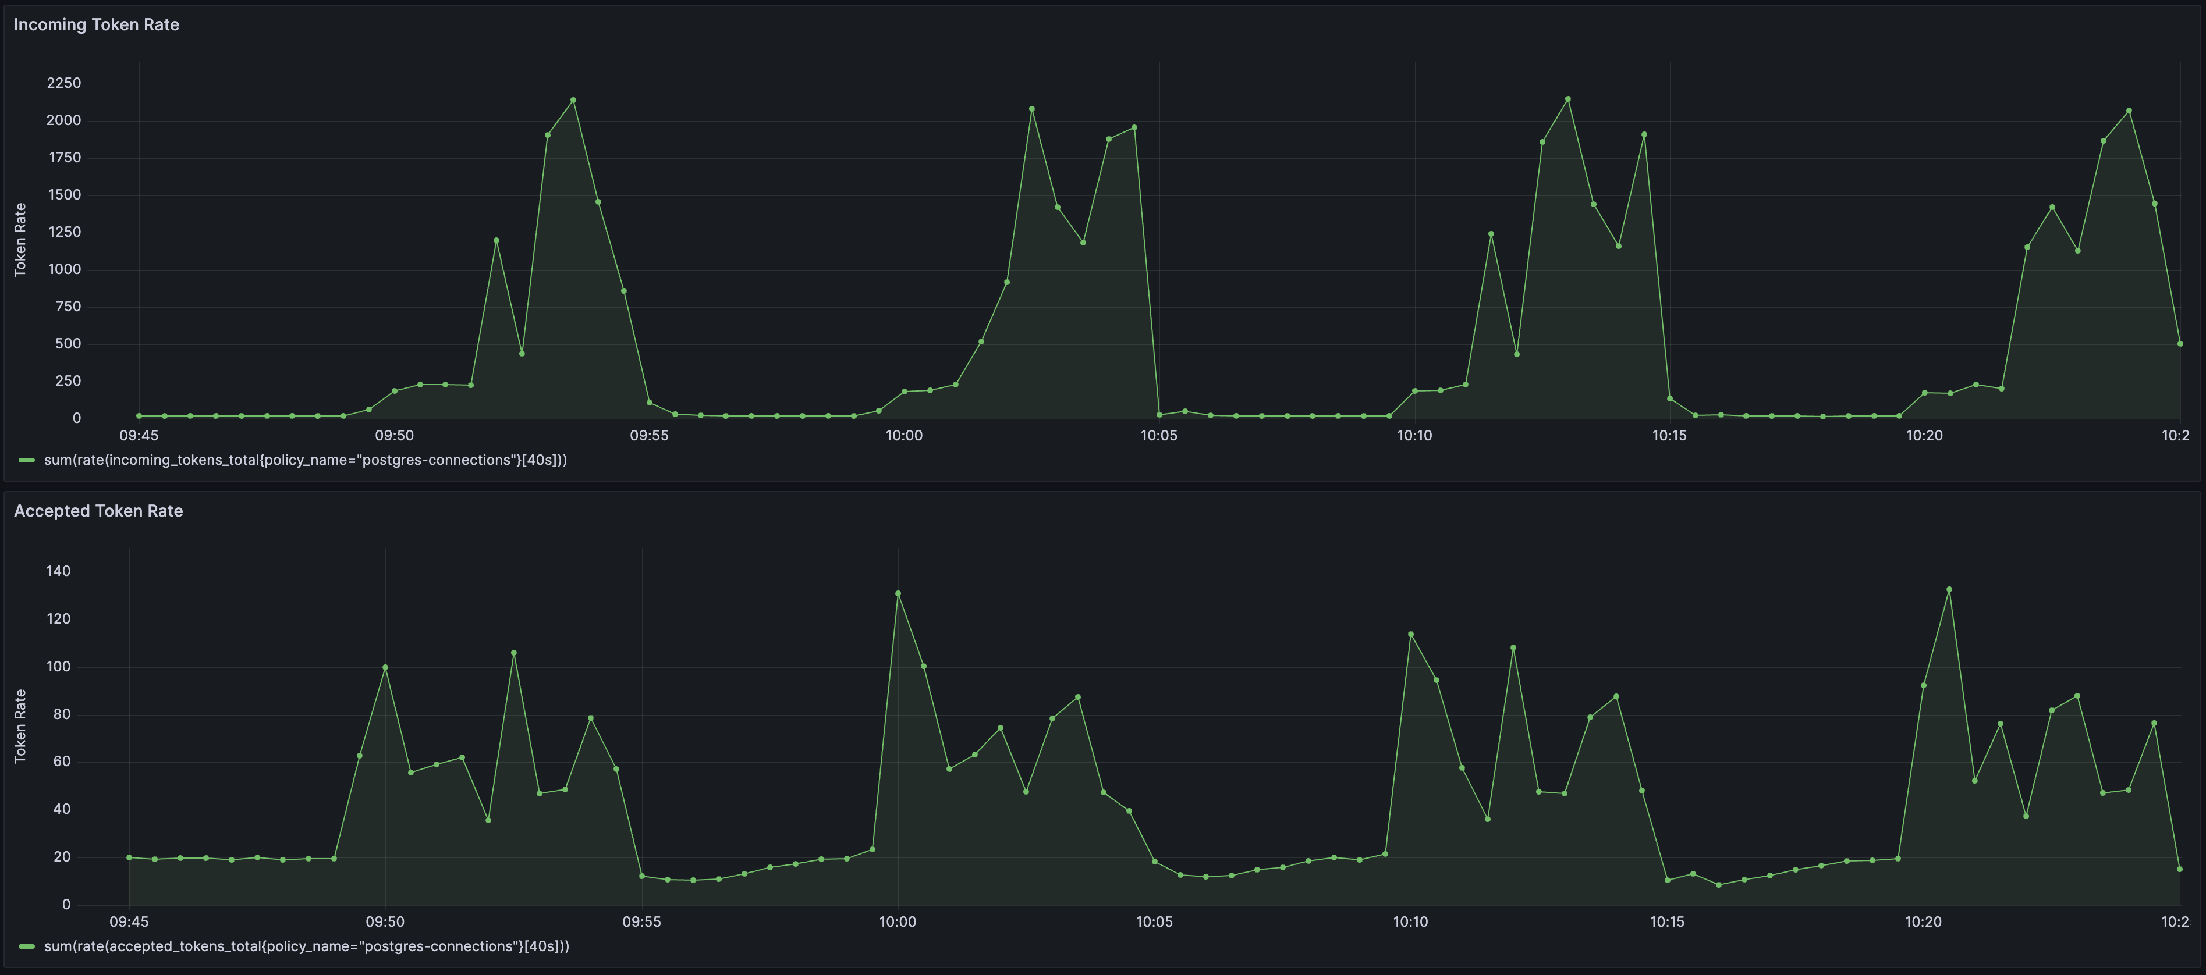This screenshot has width=2206, height=975.
Task: Open the Incoming Token Rate panel title
Action: pyautogui.click(x=97, y=25)
